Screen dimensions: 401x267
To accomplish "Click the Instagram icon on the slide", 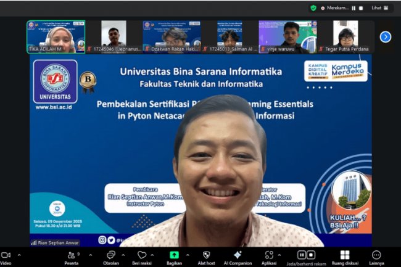I will pyautogui.click(x=102, y=240).
